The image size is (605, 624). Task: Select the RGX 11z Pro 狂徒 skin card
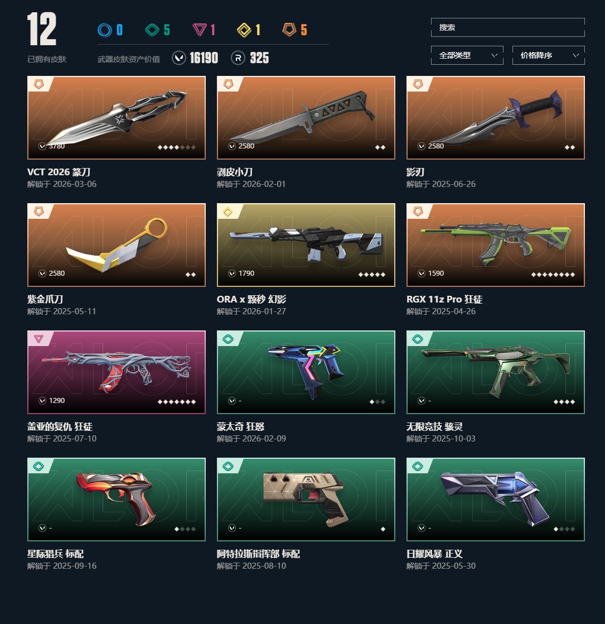(495, 245)
